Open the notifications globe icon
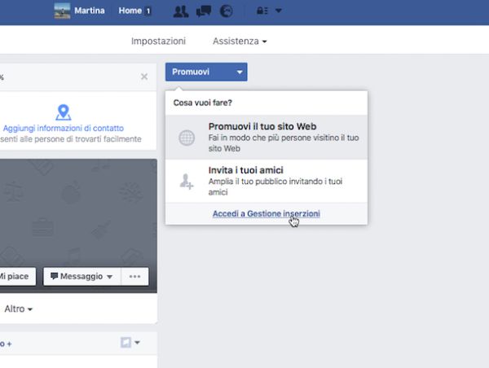The width and height of the screenshot is (489, 368). [227, 11]
